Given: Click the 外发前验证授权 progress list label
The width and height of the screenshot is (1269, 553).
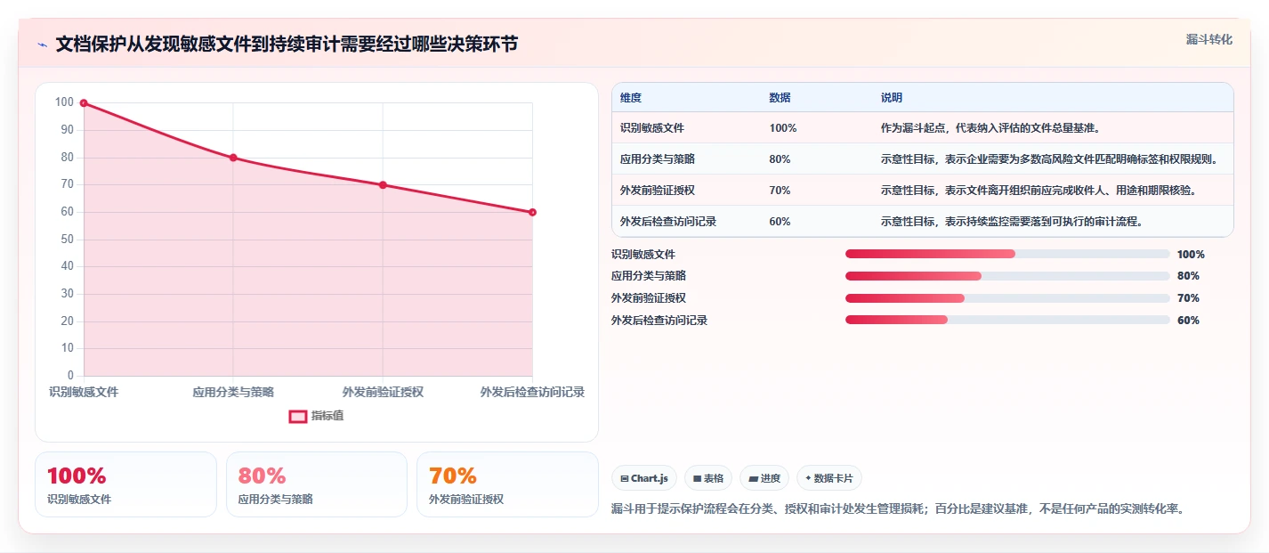Looking at the screenshot, I should tap(649, 298).
